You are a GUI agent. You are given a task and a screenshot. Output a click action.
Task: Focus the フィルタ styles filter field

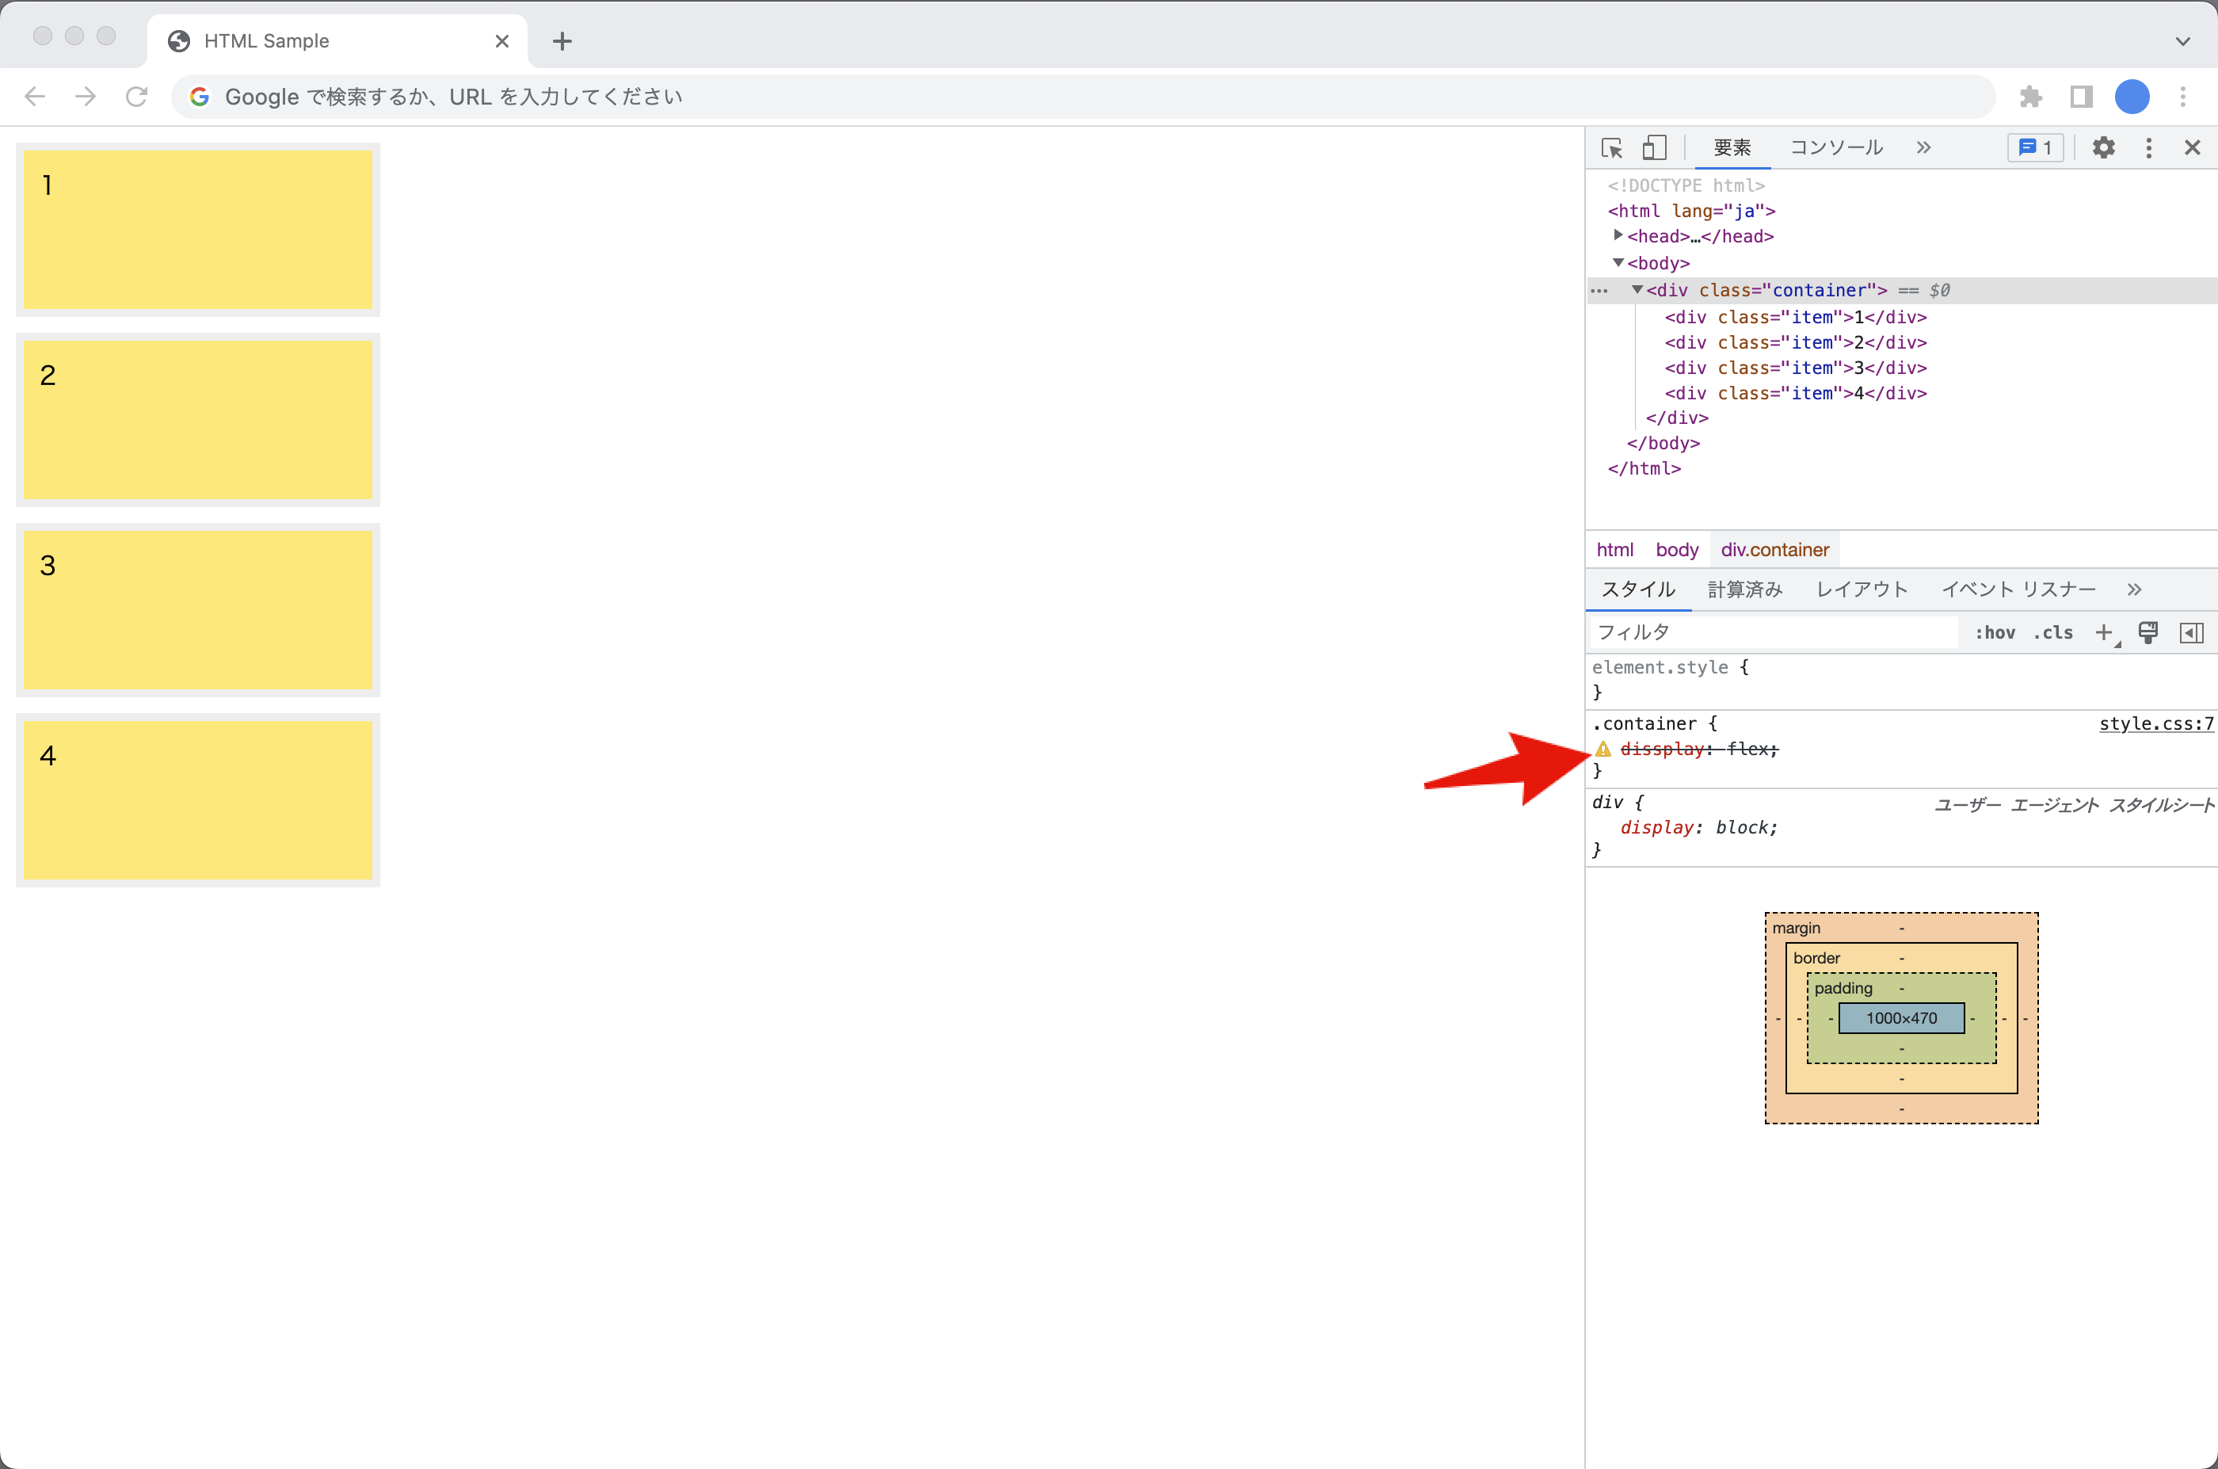(1773, 632)
